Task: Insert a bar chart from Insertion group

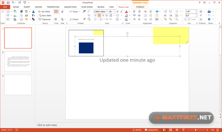Action: click(x=26, y=15)
